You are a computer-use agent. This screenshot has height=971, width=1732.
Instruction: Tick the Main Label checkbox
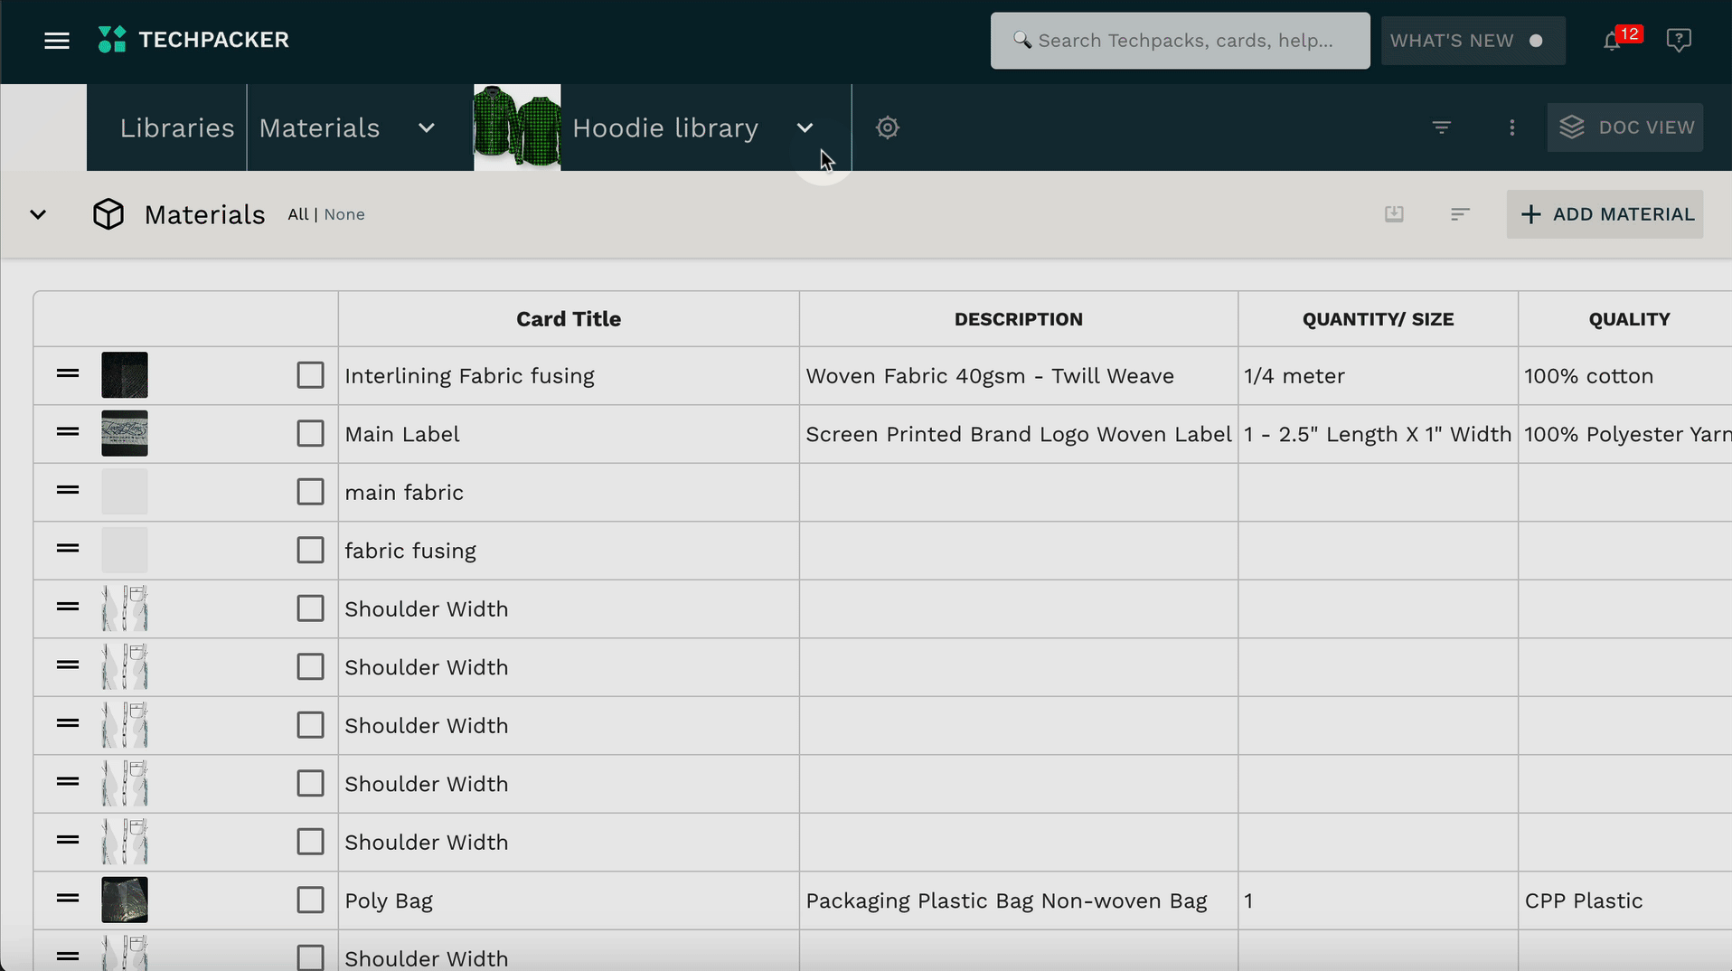coord(310,434)
